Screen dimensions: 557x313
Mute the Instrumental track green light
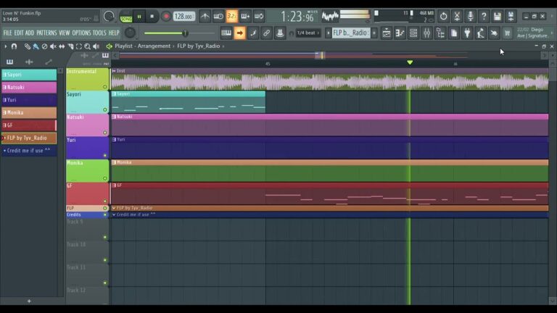click(x=104, y=87)
